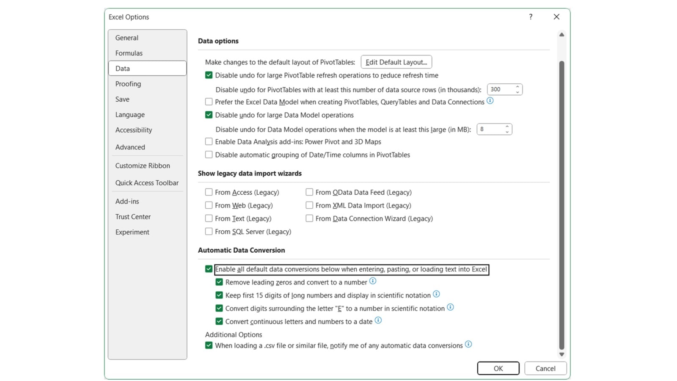Click the info icon after Keep first 15 digits
Image resolution: width=677 pixels, height=381 pixels.
(x=436, y=294)
